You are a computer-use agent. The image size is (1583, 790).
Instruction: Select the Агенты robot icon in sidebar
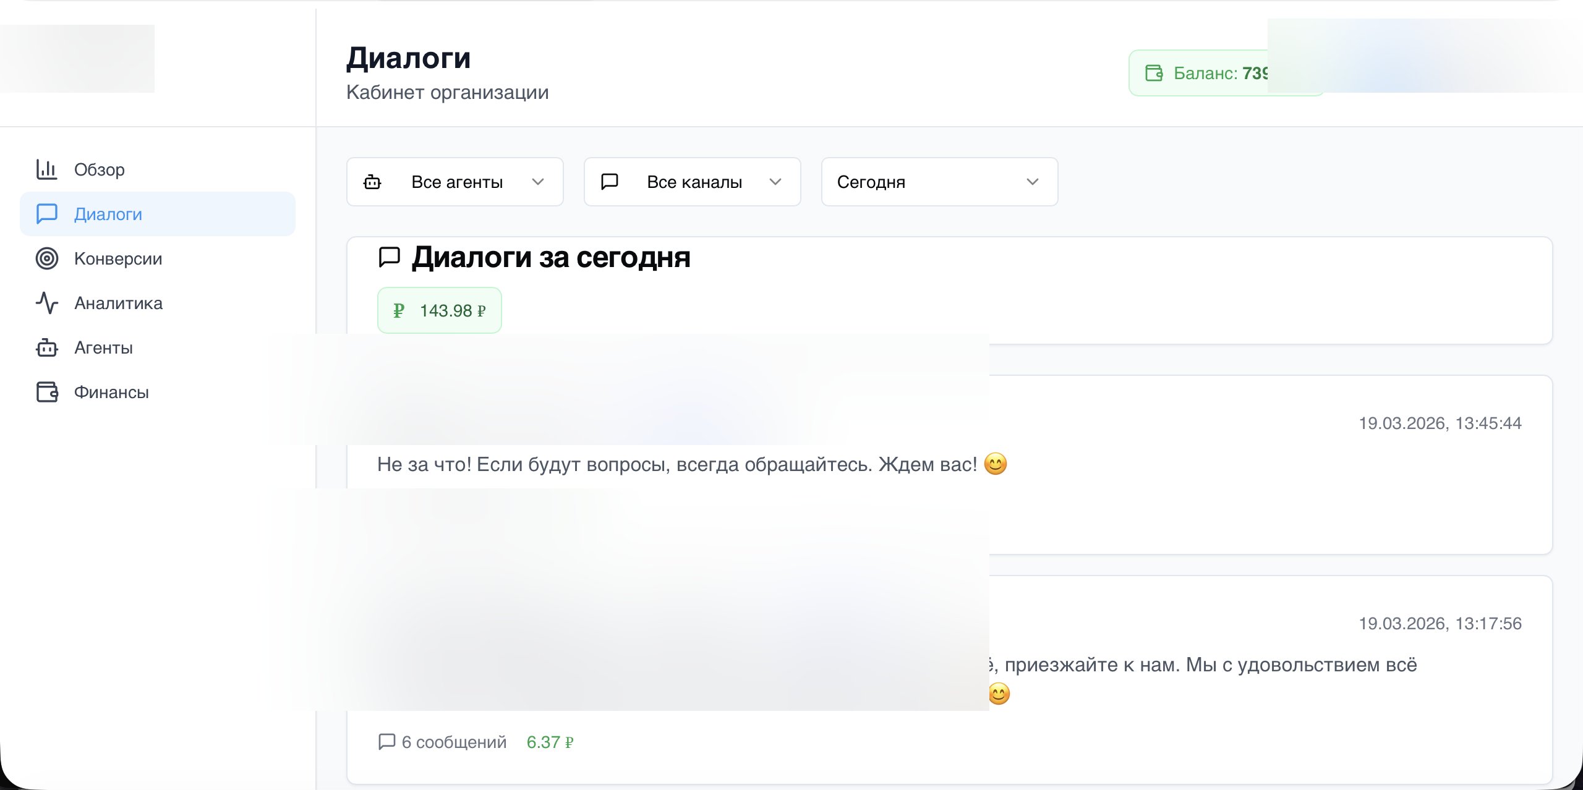(x=48, y=347)
